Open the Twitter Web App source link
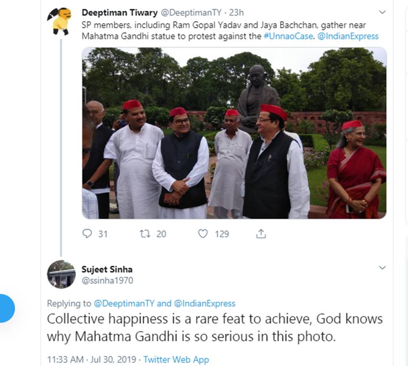This screenshot has width=408, height=366. (176, 359)
